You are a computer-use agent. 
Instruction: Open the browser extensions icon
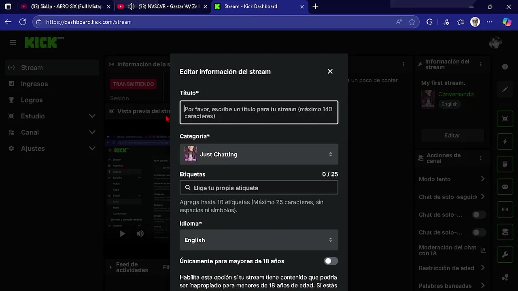429,22
